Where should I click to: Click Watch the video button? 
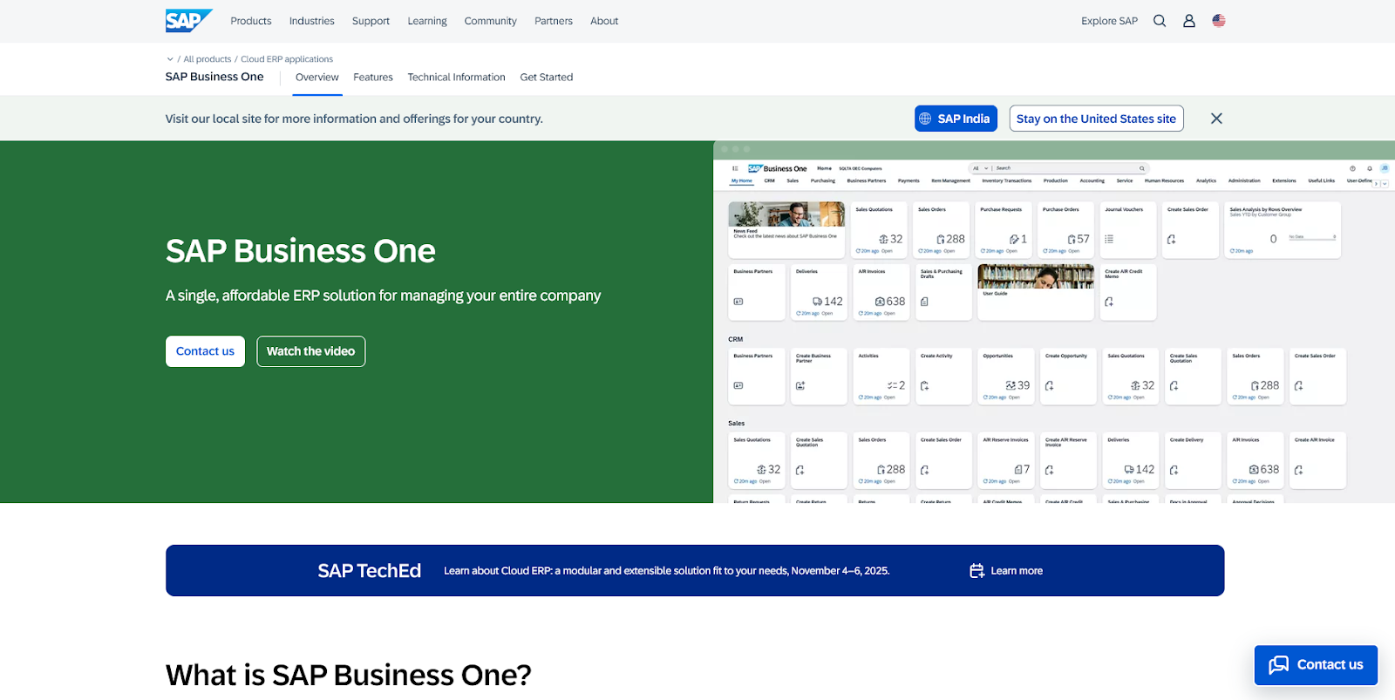click(x=310, y=351)
